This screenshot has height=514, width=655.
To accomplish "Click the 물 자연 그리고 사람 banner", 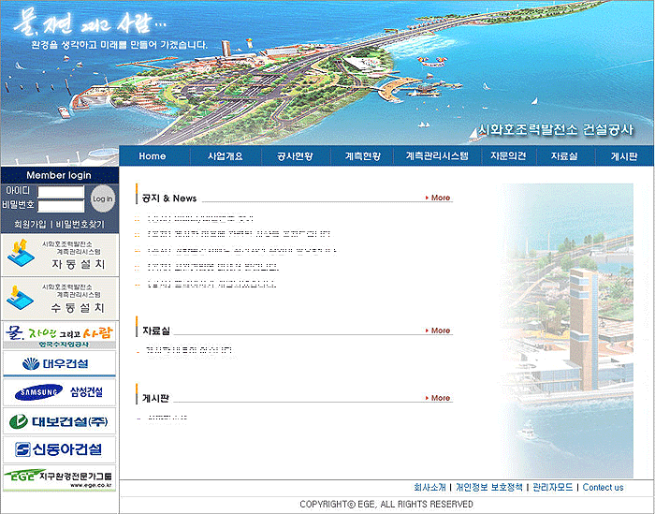I will pos(59,333).
